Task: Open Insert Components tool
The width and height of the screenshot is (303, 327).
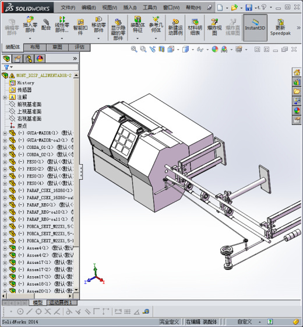Action: [x=30, y=24]
